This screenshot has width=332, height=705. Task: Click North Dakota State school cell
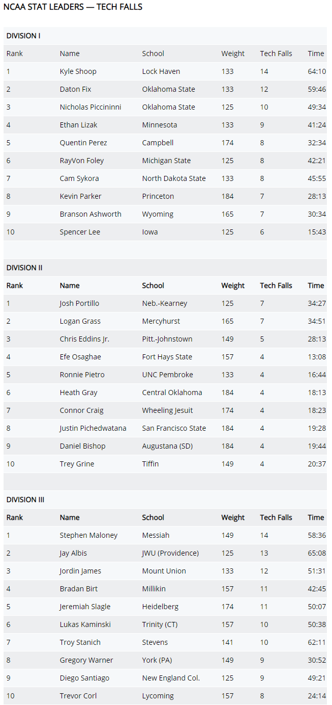point(174,178)
